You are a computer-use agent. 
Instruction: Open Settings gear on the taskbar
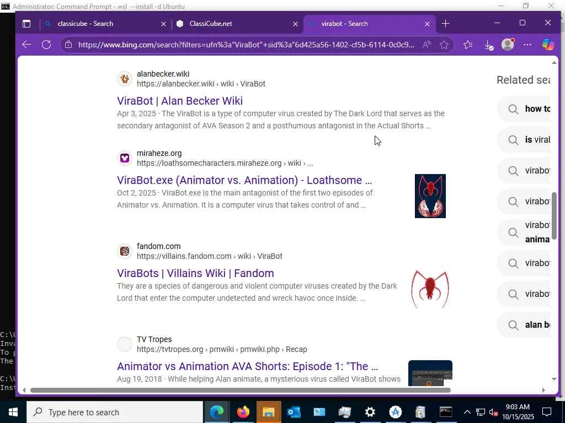coord(370,412)
